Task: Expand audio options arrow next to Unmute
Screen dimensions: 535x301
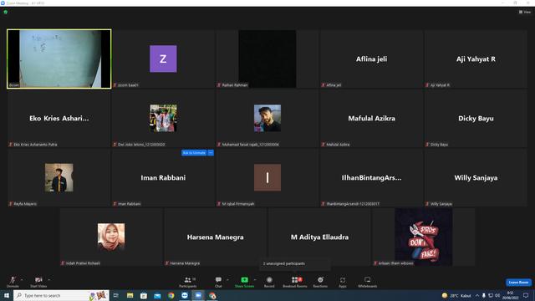Action: tap(22, 280)
